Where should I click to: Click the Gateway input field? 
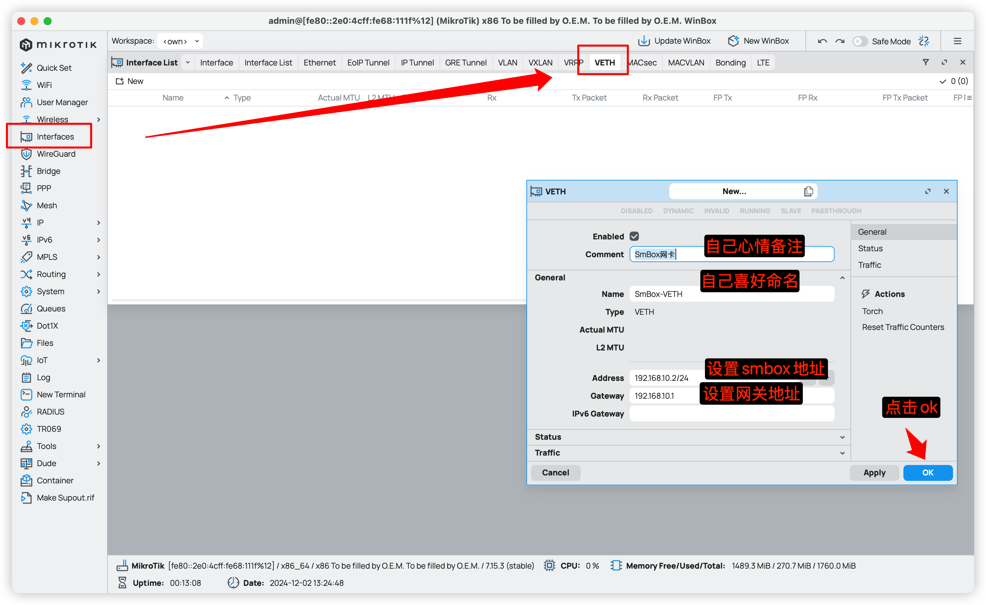(731, 396)
